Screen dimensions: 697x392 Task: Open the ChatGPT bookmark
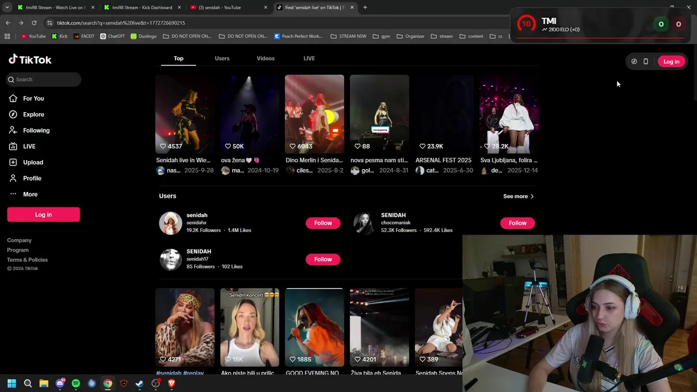click(x=112, y=36)
